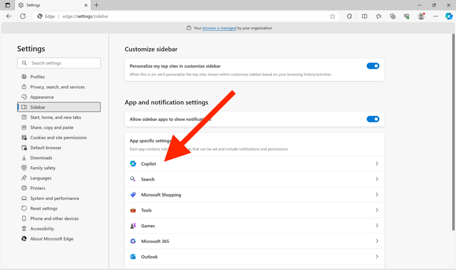The height and width of the screenshot is (270, 456).
Task: Open the Favorites star-list icon
Action: (x=379, y=17)
